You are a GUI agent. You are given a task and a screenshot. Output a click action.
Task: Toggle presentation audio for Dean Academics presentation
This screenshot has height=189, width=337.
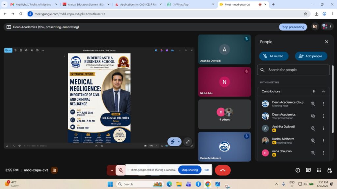(313, 116)
